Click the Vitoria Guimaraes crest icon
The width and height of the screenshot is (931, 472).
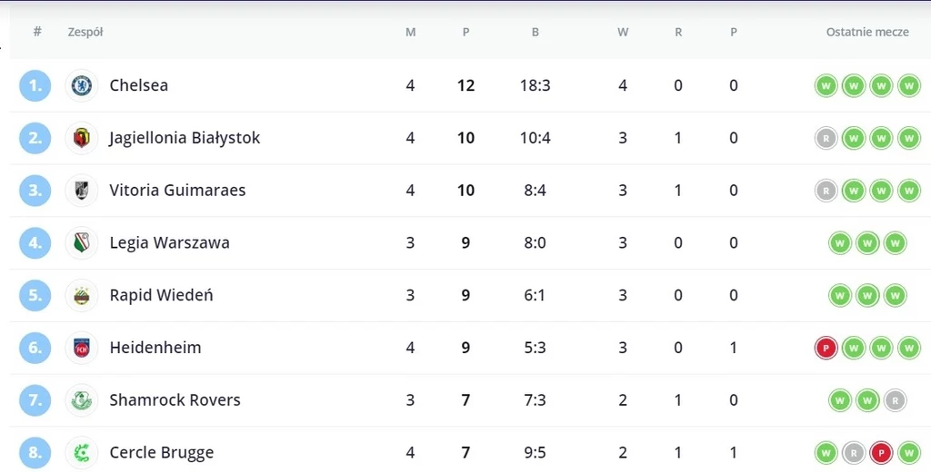coord(81,191)
